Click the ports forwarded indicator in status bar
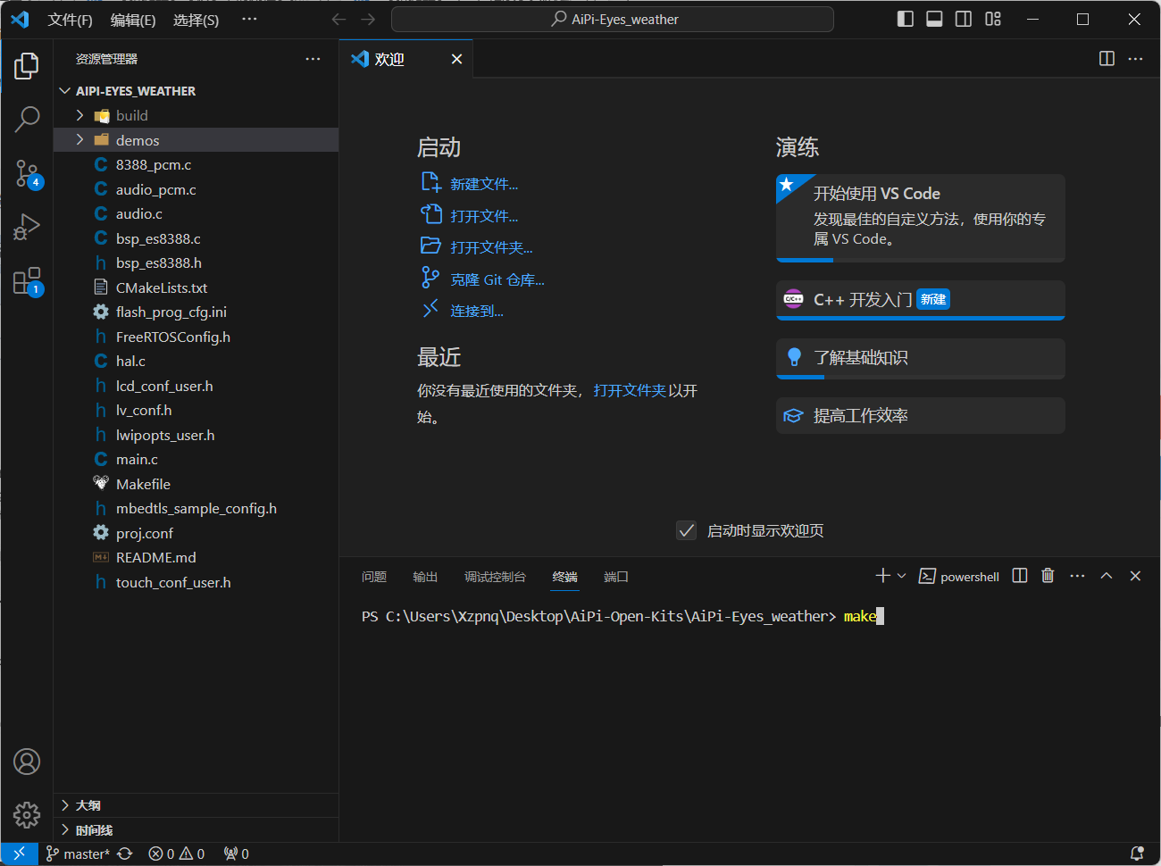 [x=236, y=854]
